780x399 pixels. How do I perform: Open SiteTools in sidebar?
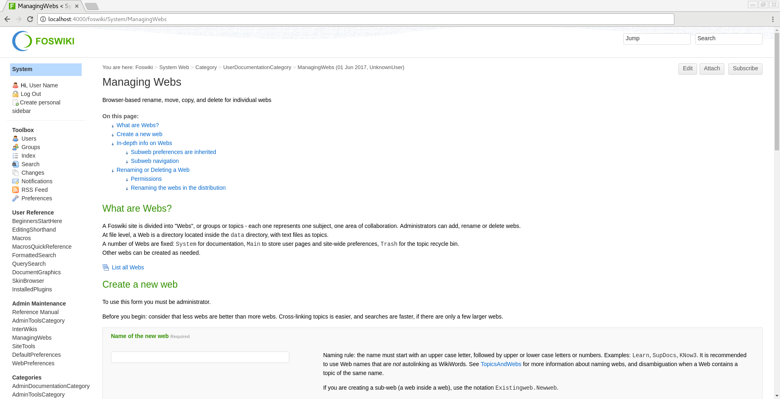pos(24,346)
